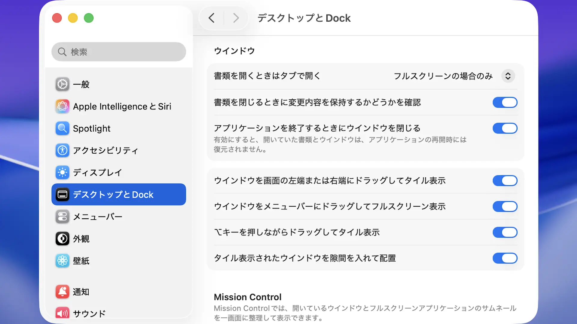Select the 壁紙 wallpaper flower icon

[x=63, y=261]
